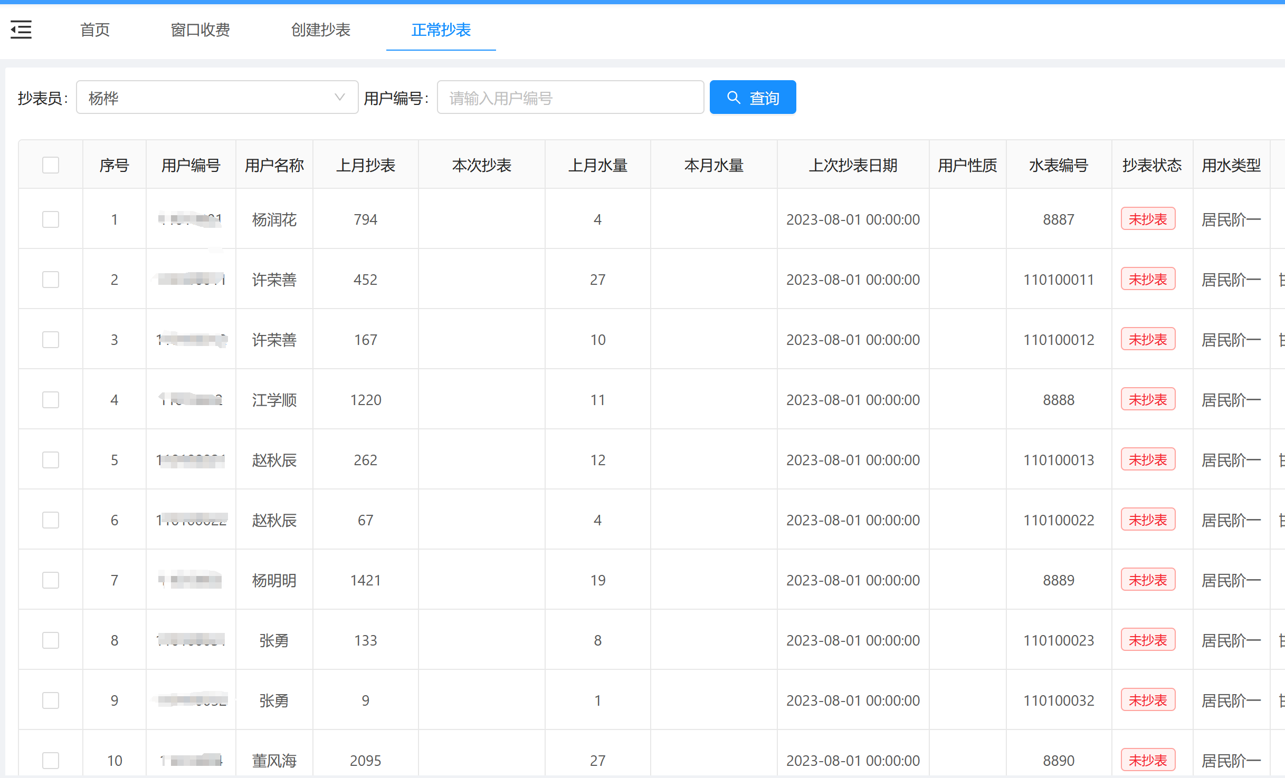Click meter number 8890
1285x778 pixels.
[x=1059, y=761]
